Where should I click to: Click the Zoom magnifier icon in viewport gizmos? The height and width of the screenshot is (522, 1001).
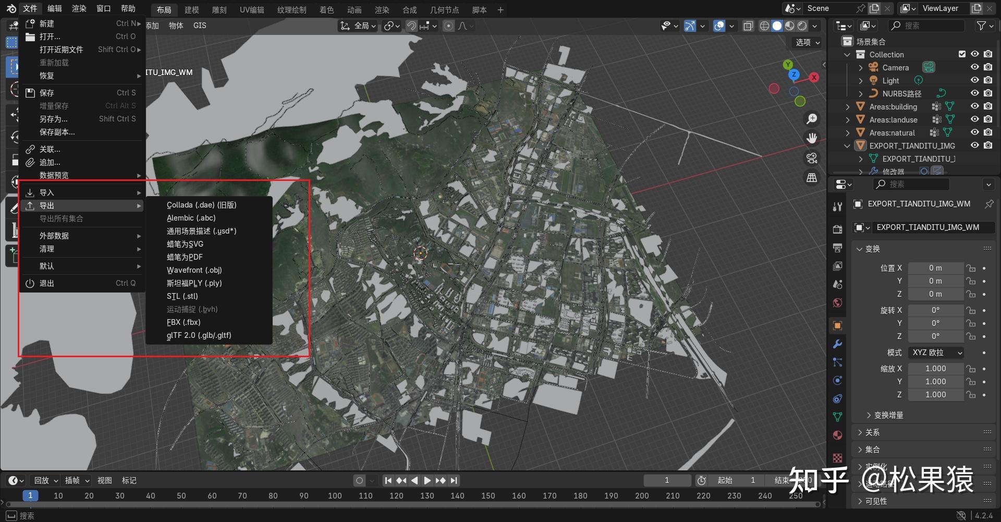tap(812, 118)
